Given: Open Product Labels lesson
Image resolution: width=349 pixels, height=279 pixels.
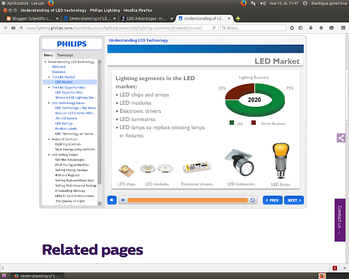Looking at the screenshot, I should (x=66, y=129).
